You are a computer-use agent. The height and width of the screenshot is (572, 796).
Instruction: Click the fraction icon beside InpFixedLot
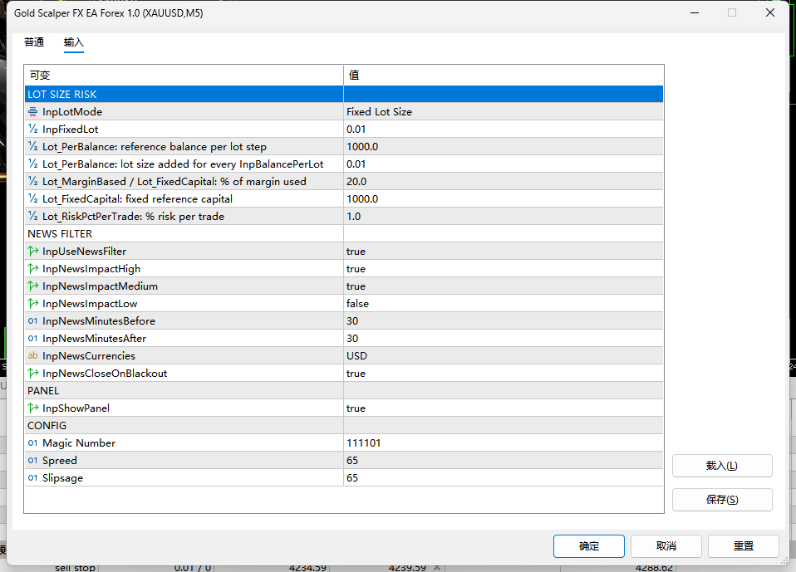click(x=33, y=129)
